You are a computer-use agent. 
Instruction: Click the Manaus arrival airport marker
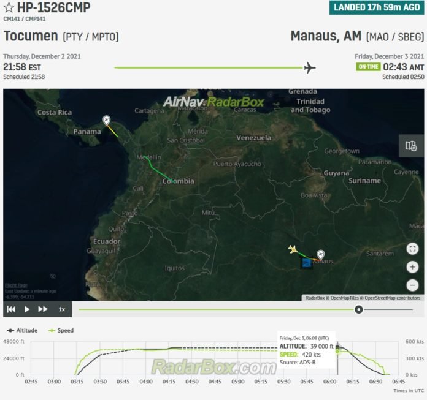pos(320,255)
